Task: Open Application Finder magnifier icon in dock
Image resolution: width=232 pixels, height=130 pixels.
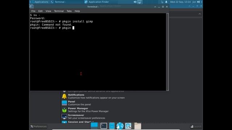Action: tap(128, 126)
